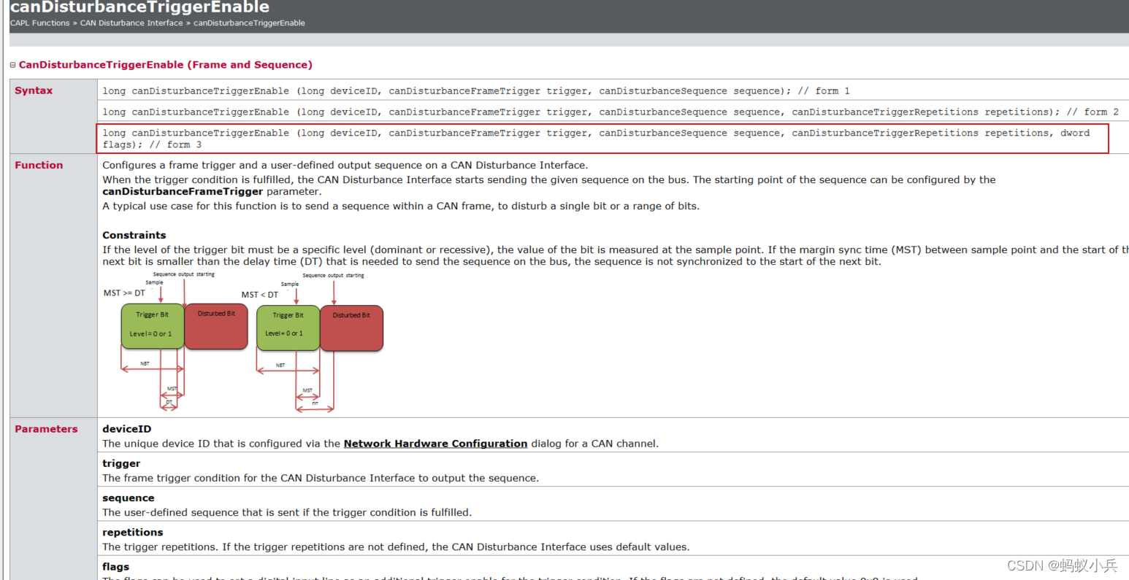
Task: Click the MST >= DT diagram label
Action: (124, 293)
